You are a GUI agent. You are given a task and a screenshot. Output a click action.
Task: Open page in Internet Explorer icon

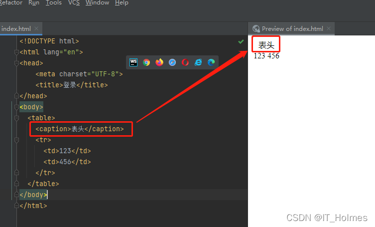tap(198, 62)
